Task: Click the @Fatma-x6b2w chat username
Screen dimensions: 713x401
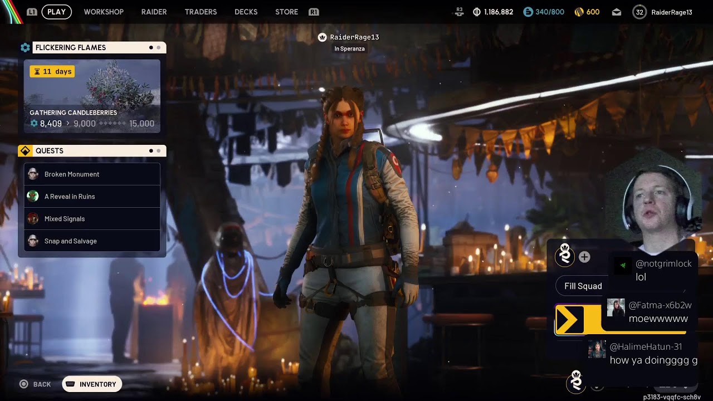Action: pyautogui.click(x=660, y=305)
